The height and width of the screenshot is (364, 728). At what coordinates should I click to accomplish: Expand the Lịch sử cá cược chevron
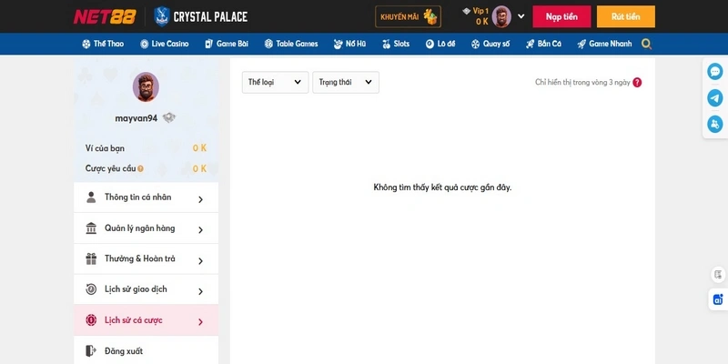coord(200,322)
